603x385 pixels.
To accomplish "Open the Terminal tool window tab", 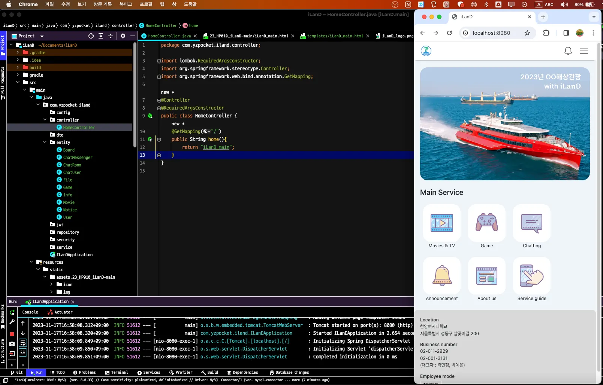I will click(x=117, y=372).
